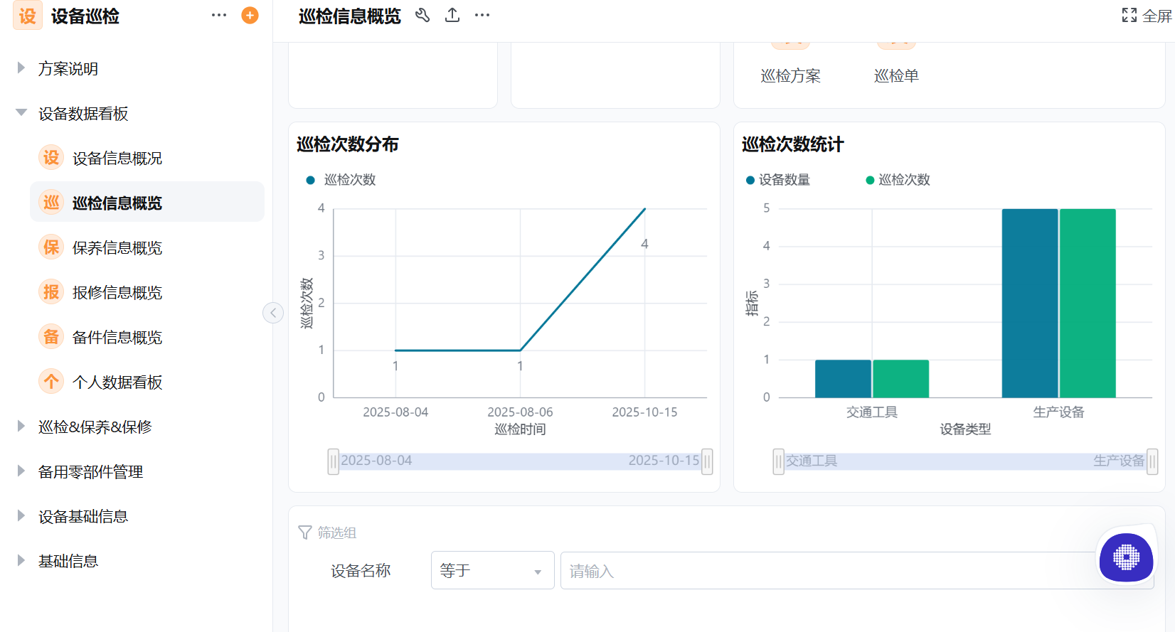Click the green 交通工具 巡检次数 bar

click(x=900, y=378)
